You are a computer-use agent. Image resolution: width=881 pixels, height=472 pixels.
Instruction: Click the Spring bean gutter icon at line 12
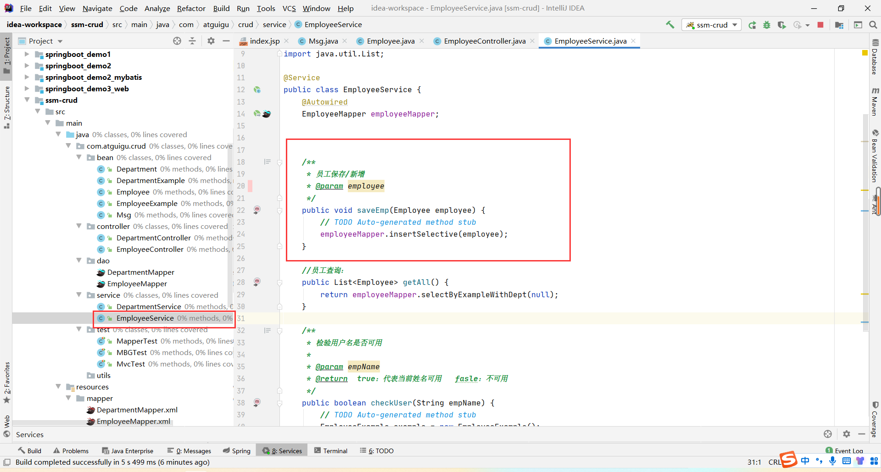(x=257, y=89)
